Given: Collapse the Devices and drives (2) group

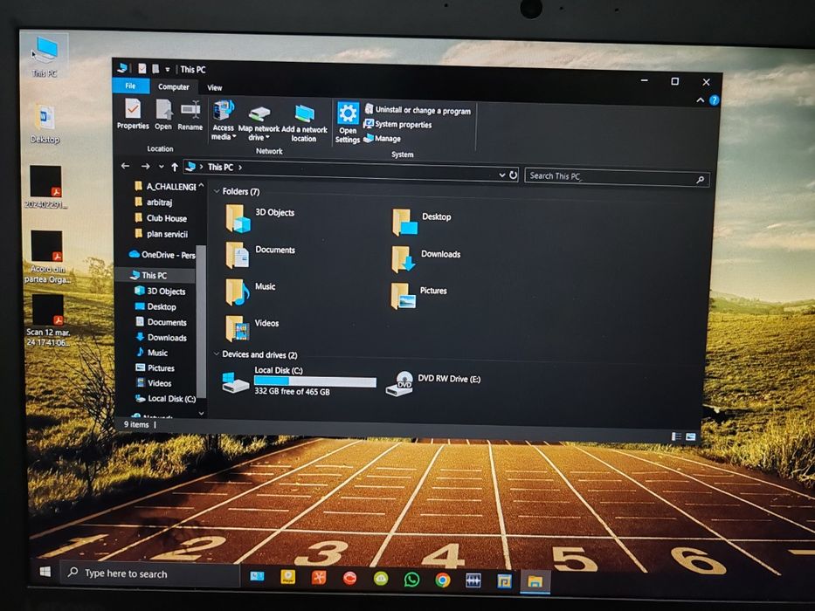Looking at the screenshot, I should (x=217, y=354).
